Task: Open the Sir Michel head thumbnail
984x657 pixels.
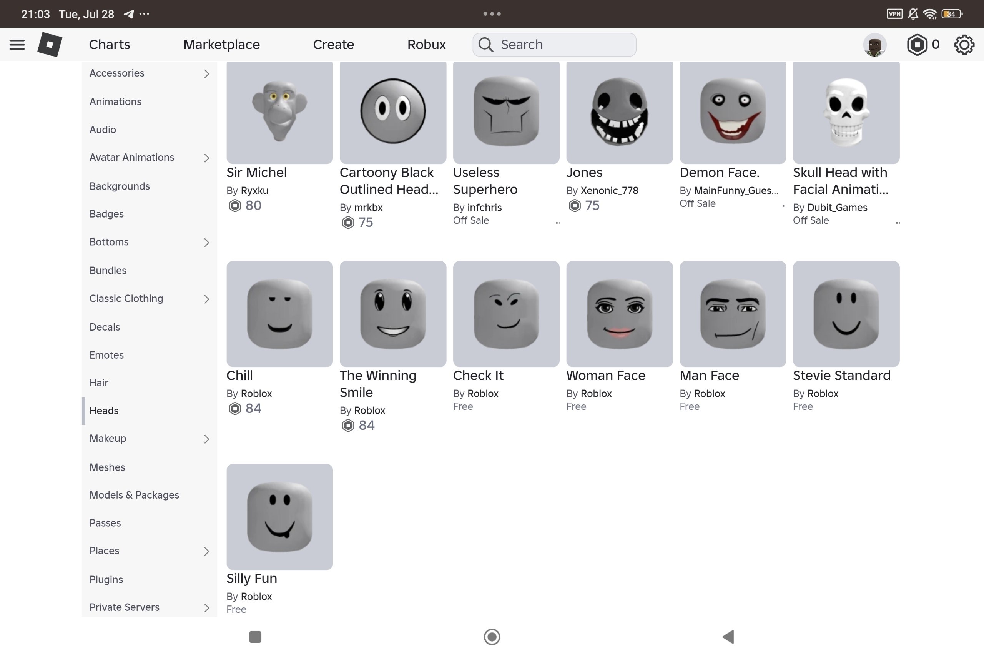Action: [280, 112]
